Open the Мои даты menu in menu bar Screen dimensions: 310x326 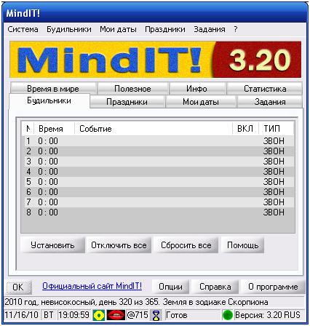(118, 29)
